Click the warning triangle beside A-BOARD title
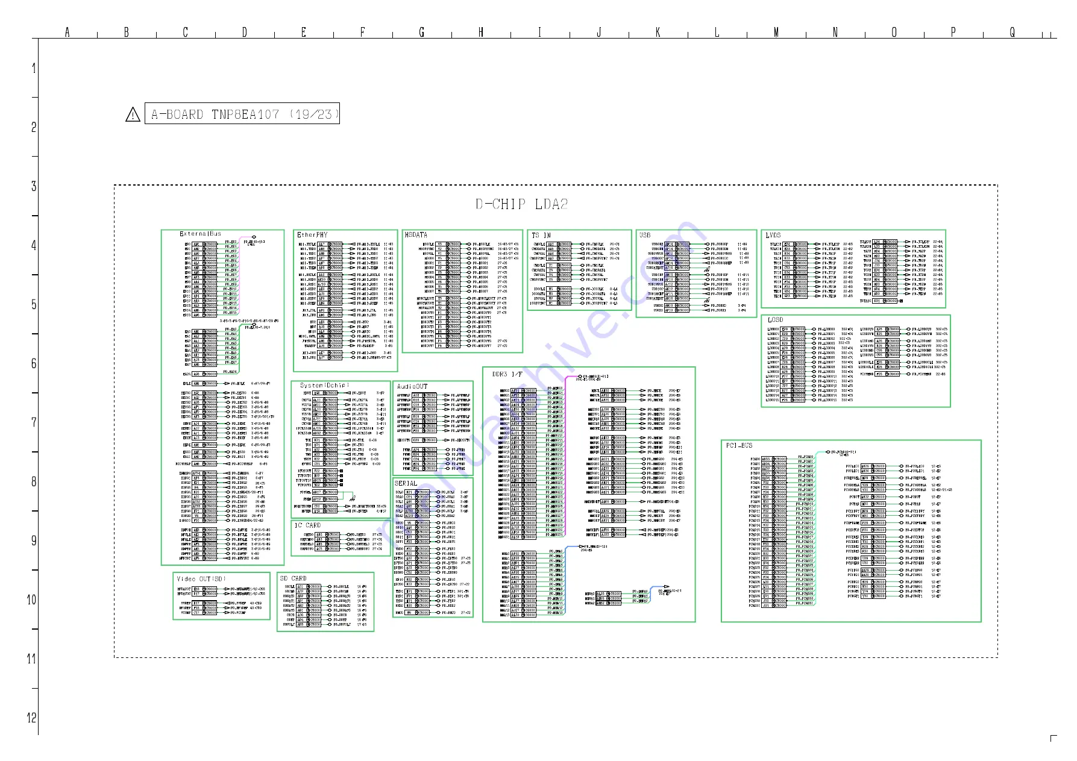Viewport: 1077px width, 761px height. tap(133, 114)
